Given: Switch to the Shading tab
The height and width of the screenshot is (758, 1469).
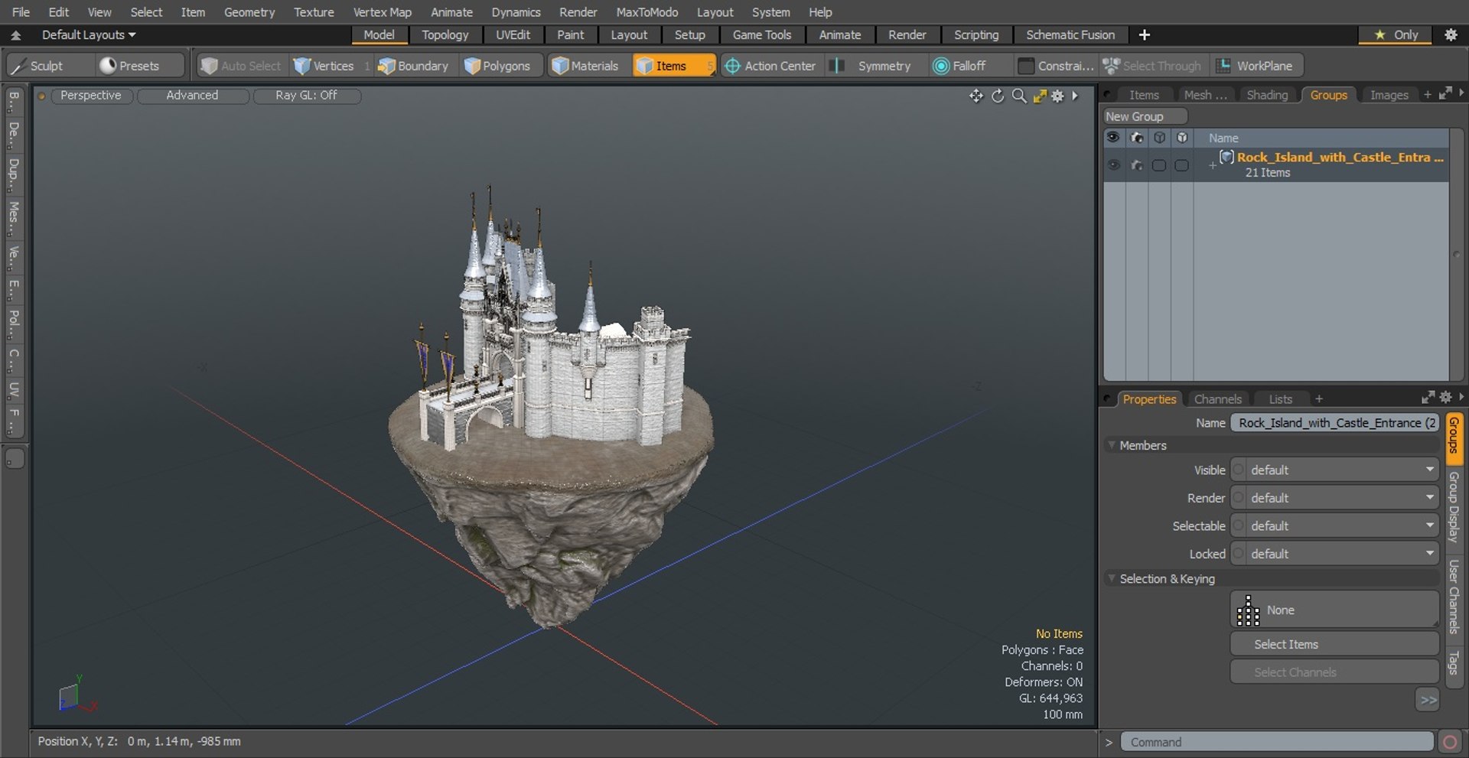Looking at the screenshot, I should pos(1267,95).
